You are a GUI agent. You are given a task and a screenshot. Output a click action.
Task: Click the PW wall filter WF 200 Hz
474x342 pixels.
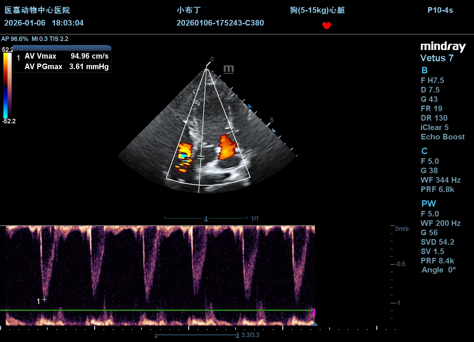tap(441, 223)
